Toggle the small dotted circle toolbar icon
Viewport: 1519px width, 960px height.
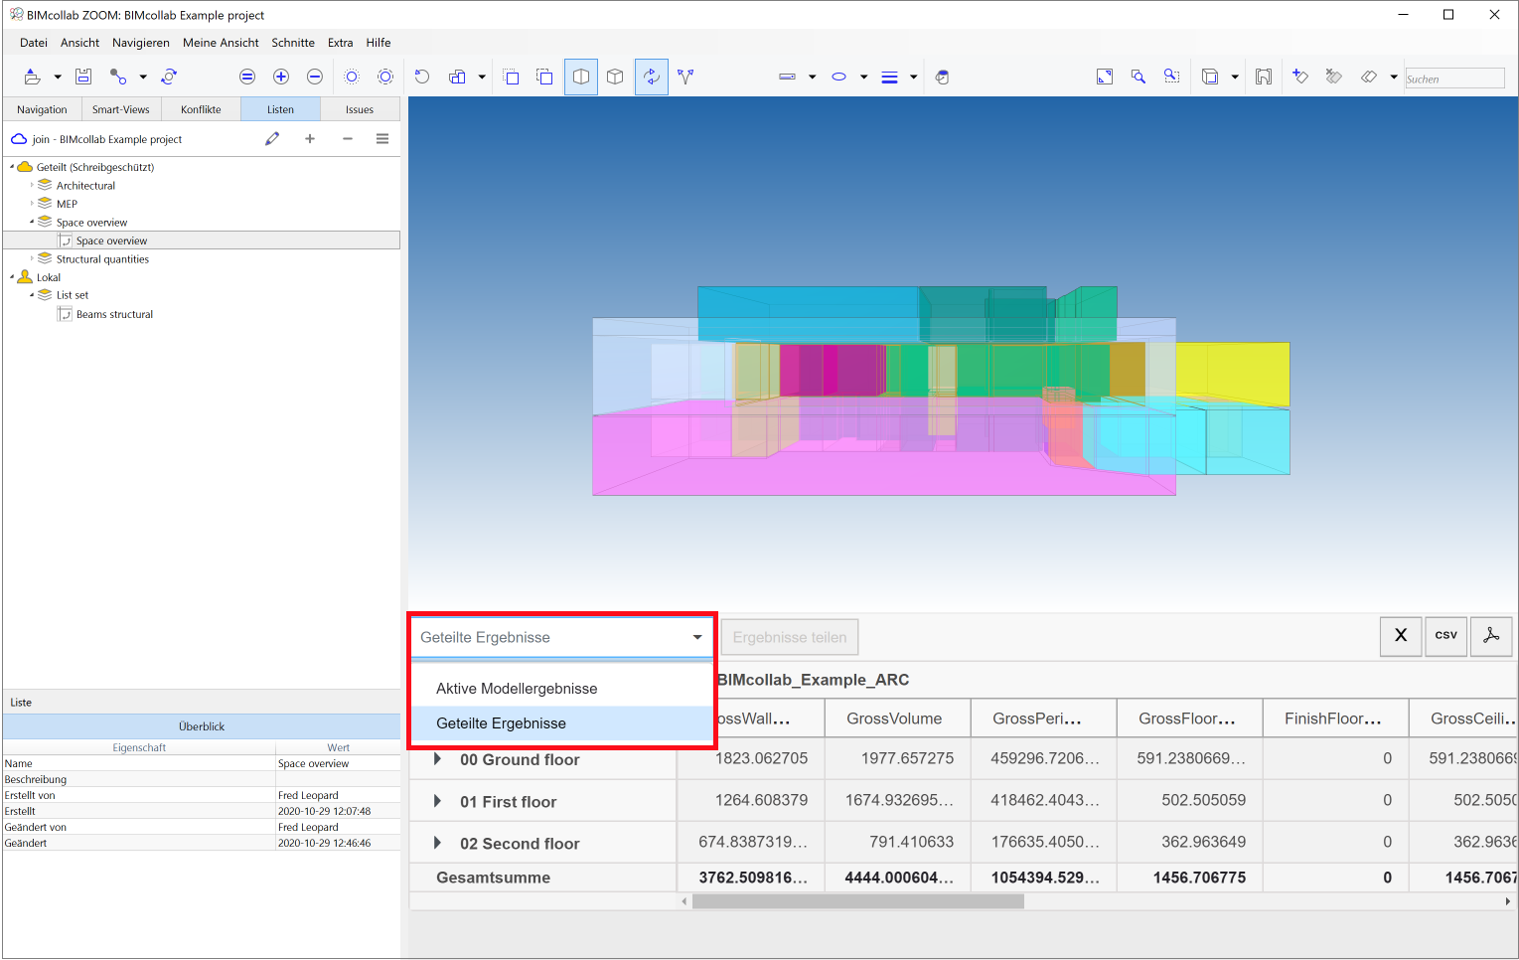tap(352, 77)
